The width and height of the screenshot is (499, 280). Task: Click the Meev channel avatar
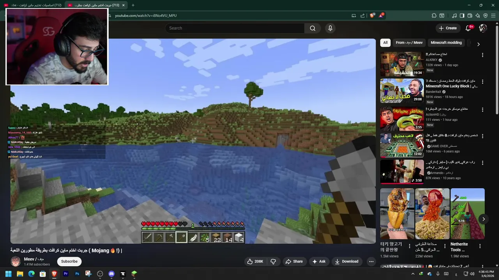click(16, 261)
